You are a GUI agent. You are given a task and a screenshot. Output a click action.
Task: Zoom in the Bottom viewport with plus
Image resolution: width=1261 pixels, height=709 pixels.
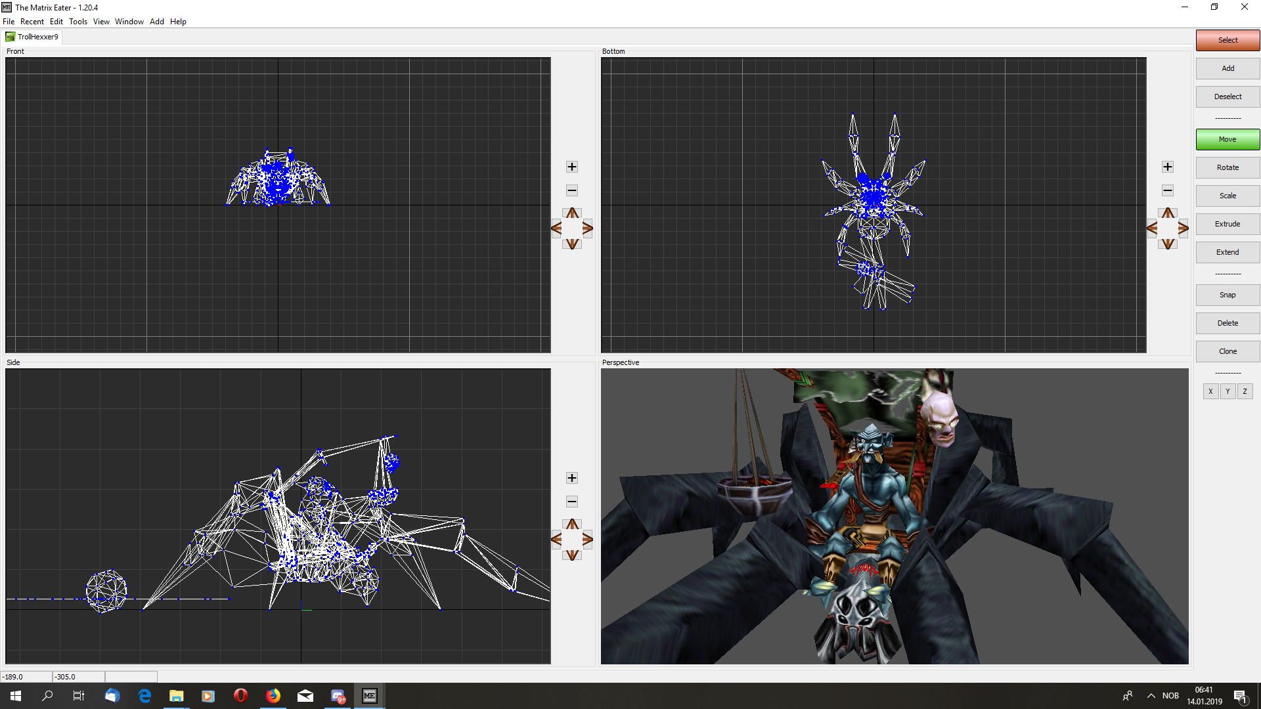[1168, 167]
